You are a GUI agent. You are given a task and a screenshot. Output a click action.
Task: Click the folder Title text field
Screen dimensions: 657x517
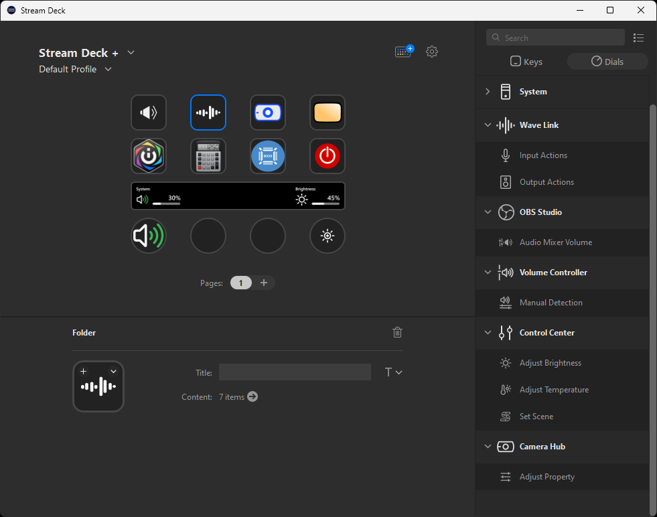coord(295,372)
